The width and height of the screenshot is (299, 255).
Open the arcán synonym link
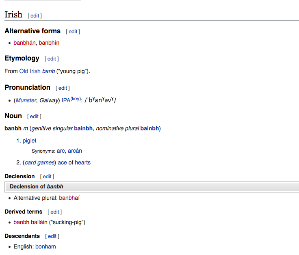click(x=75, y=151)
